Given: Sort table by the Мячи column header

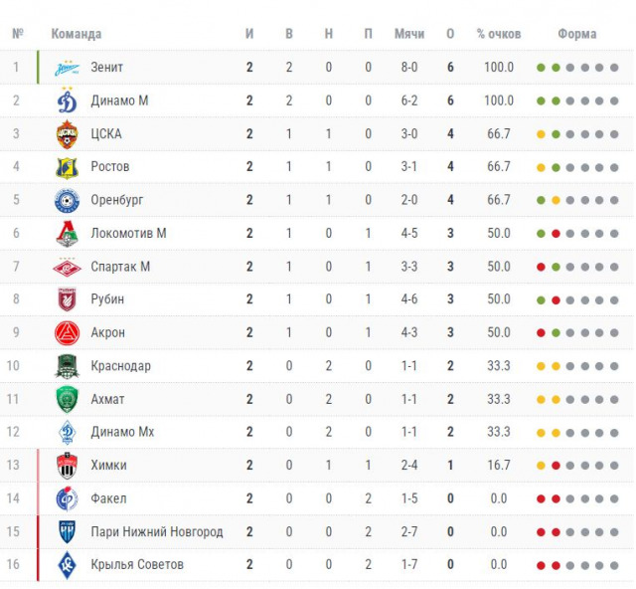Looking at the screenshot, I should 408,34.
